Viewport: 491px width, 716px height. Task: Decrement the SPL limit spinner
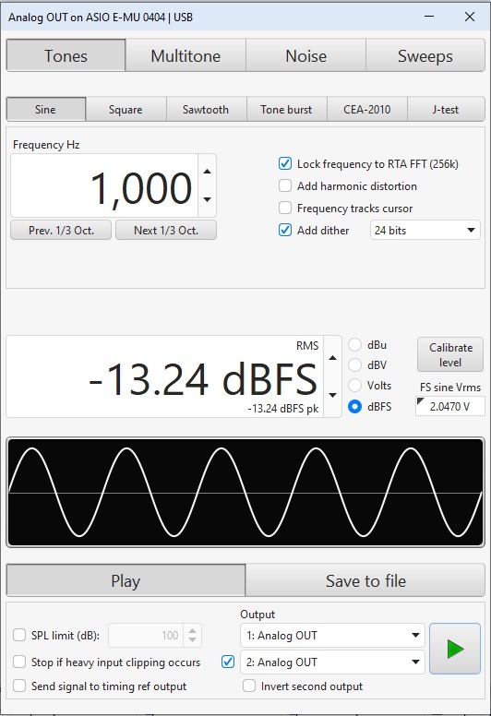click(192, 639)
